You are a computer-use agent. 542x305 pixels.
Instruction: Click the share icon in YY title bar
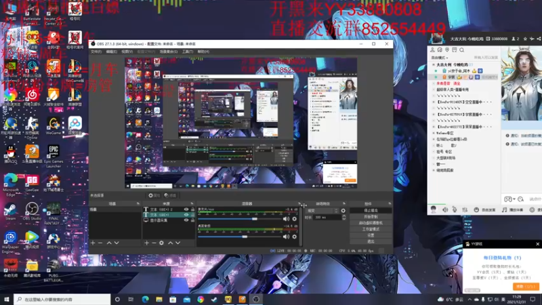pos(539,39)
